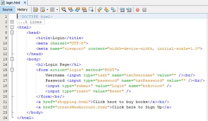Screen dimensions: 208x121
Task: Click Find Next Occurrence icon
Action: tap(77, 10)
